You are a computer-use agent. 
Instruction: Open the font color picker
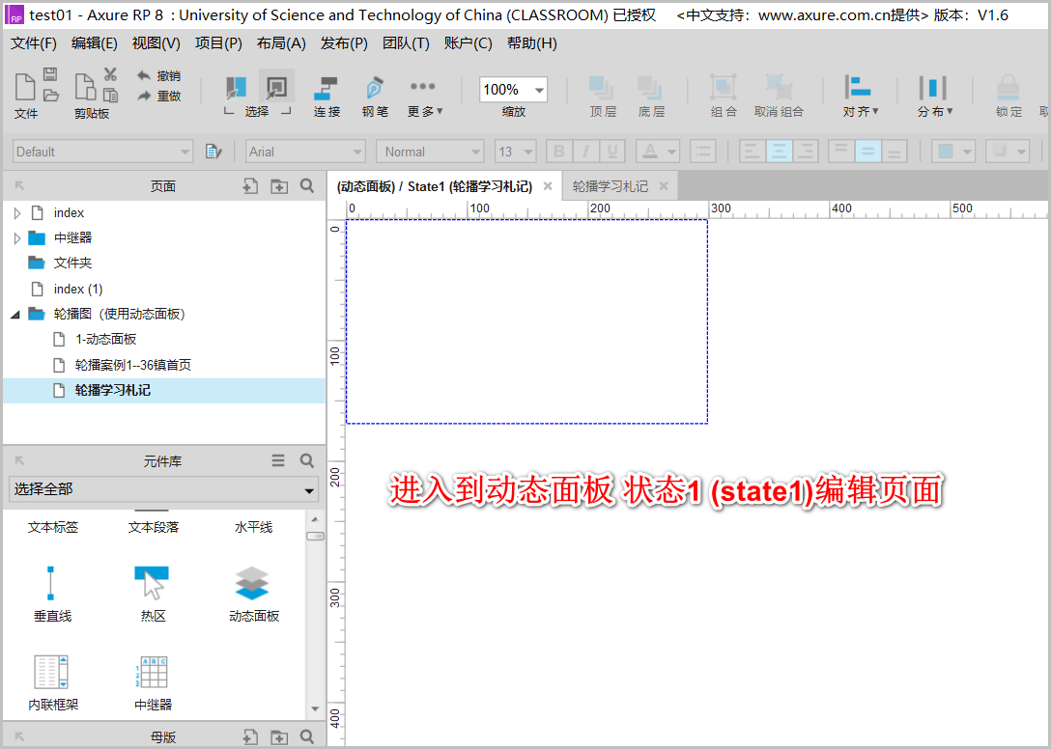pyautogui.click(x=658, y=152)
